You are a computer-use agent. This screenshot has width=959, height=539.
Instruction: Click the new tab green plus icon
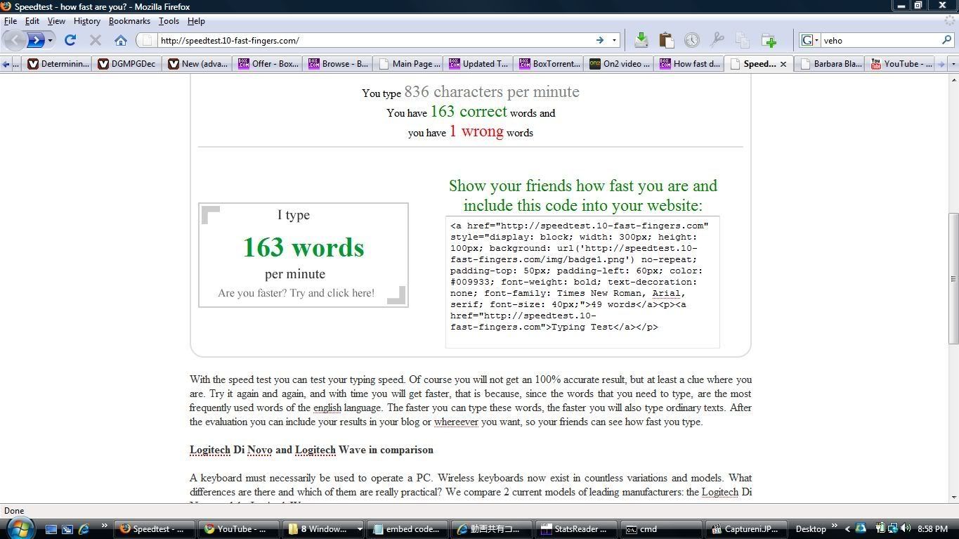769,40
